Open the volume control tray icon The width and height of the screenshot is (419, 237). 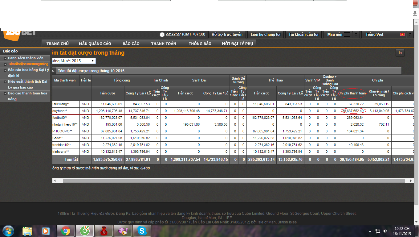(x=385, y=231)
